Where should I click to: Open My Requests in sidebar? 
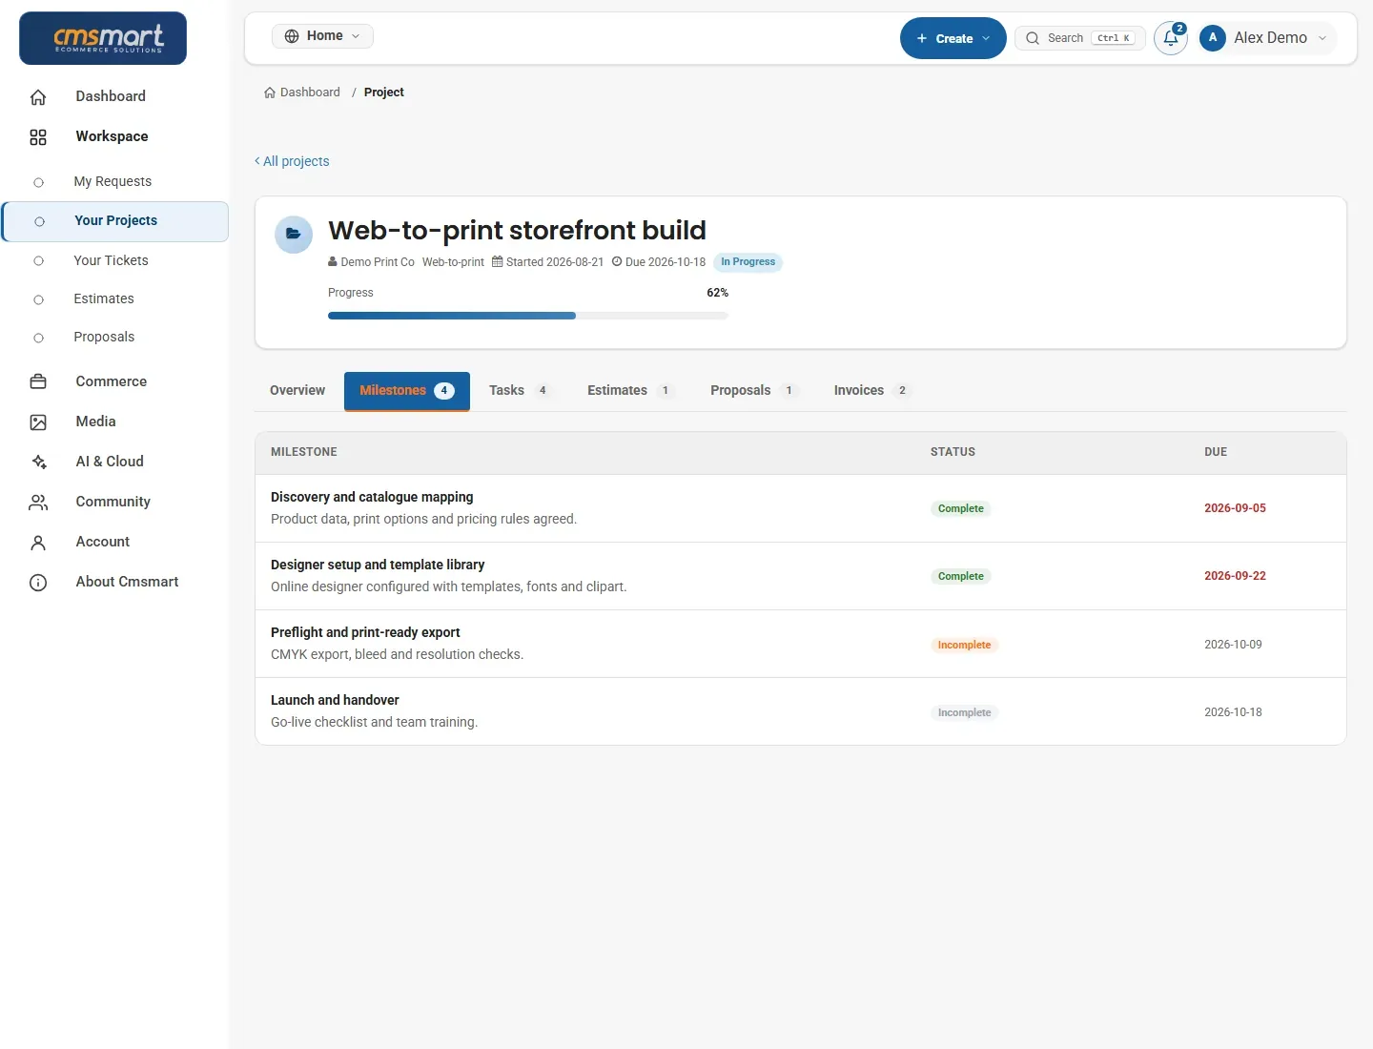coord(113,181)
